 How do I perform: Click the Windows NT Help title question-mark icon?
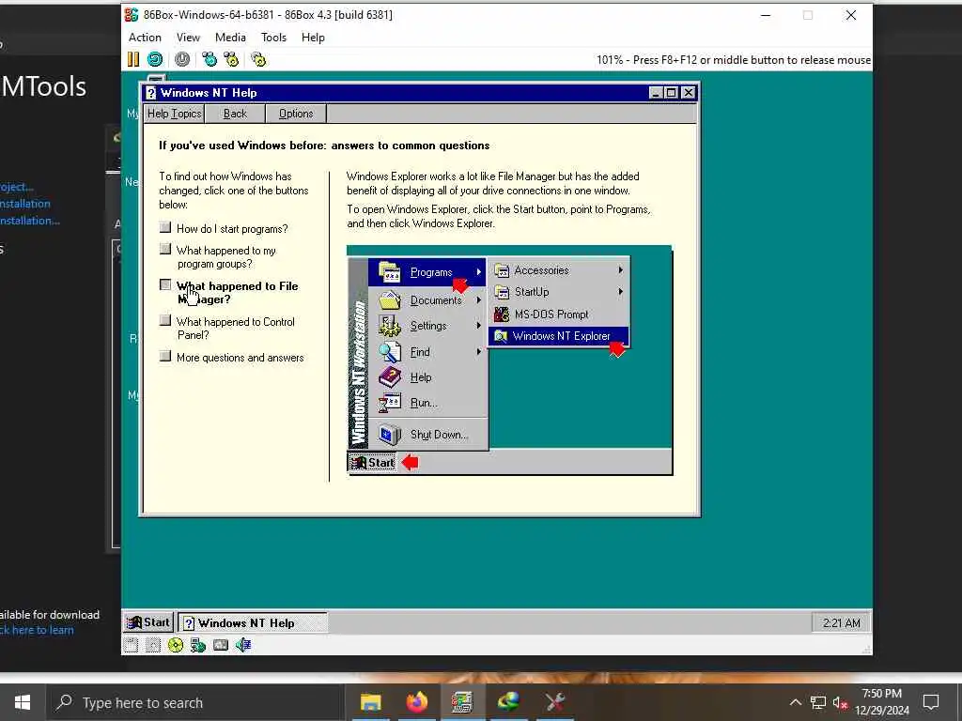coord(151,93)
